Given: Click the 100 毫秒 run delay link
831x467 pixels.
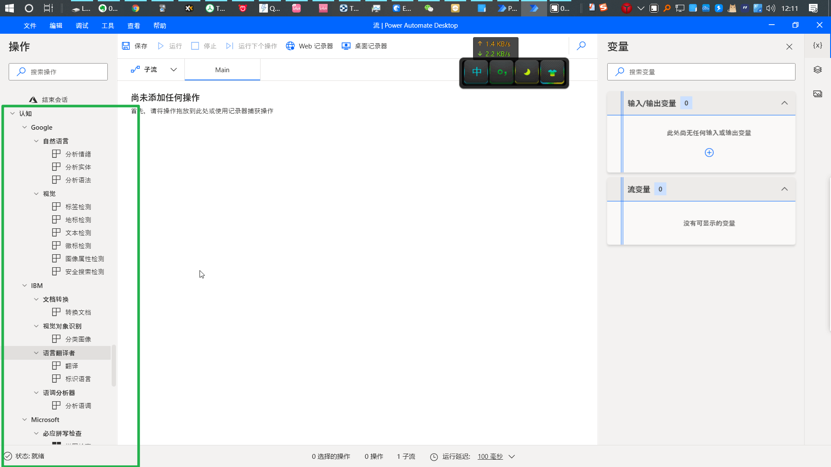Looking at the screenshot, I should coord(490,457).
